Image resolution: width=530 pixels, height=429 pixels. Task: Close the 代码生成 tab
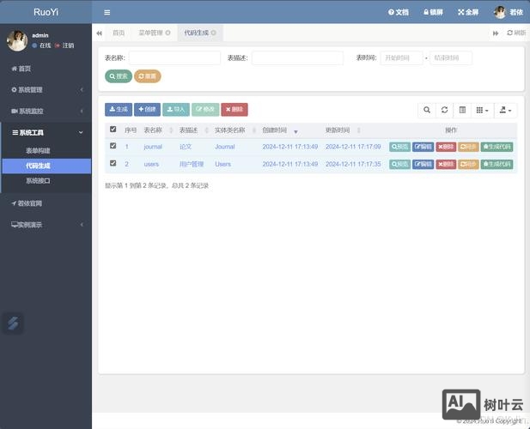(214, 33)
